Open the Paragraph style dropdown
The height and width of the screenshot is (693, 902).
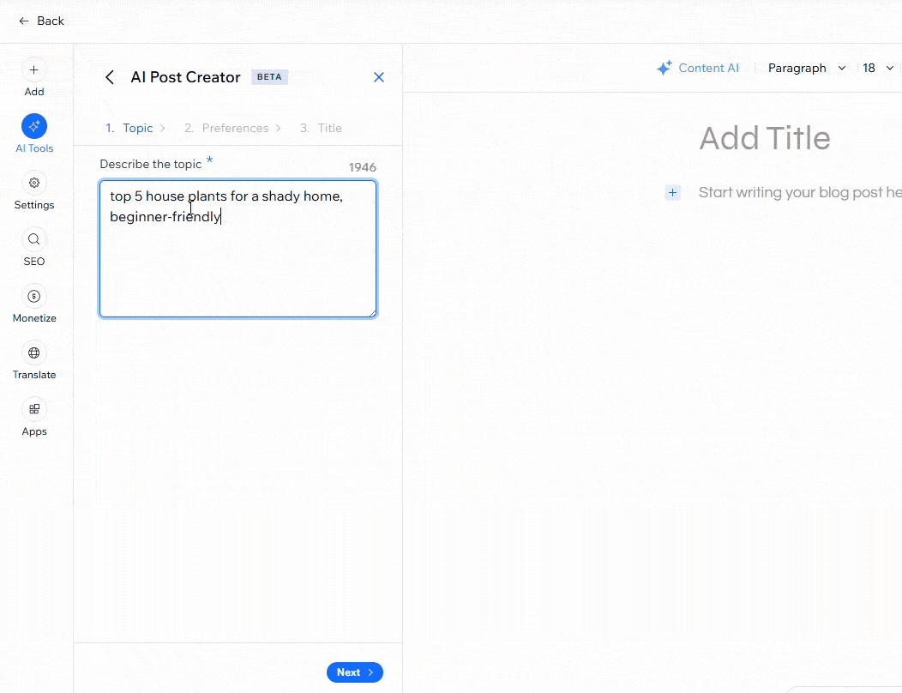(804, 68)
